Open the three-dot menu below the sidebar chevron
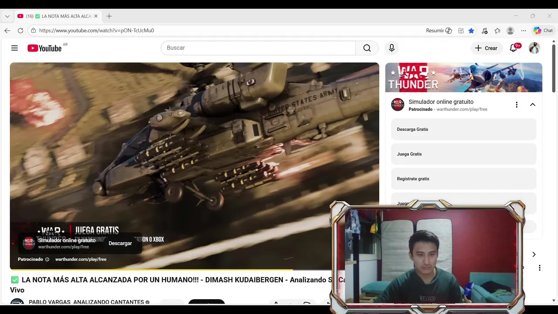Screen dimensions: 558x314 540,268
